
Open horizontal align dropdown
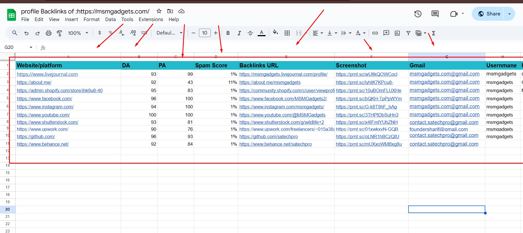tap(318, 33)
